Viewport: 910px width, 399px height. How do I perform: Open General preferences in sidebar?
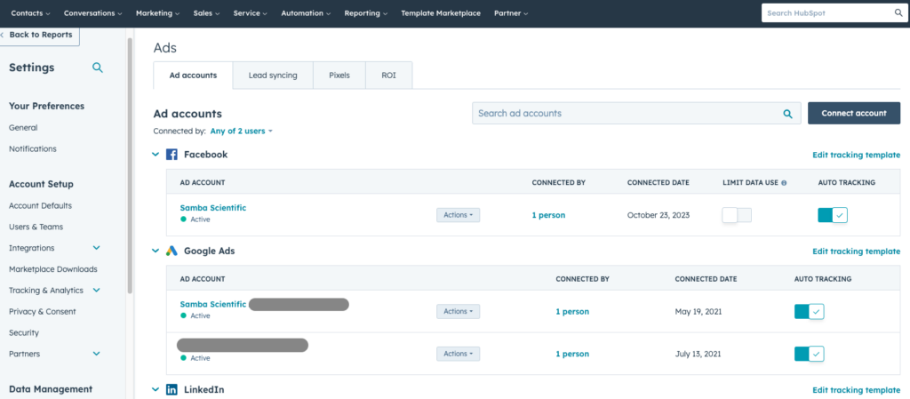[23, 128]
